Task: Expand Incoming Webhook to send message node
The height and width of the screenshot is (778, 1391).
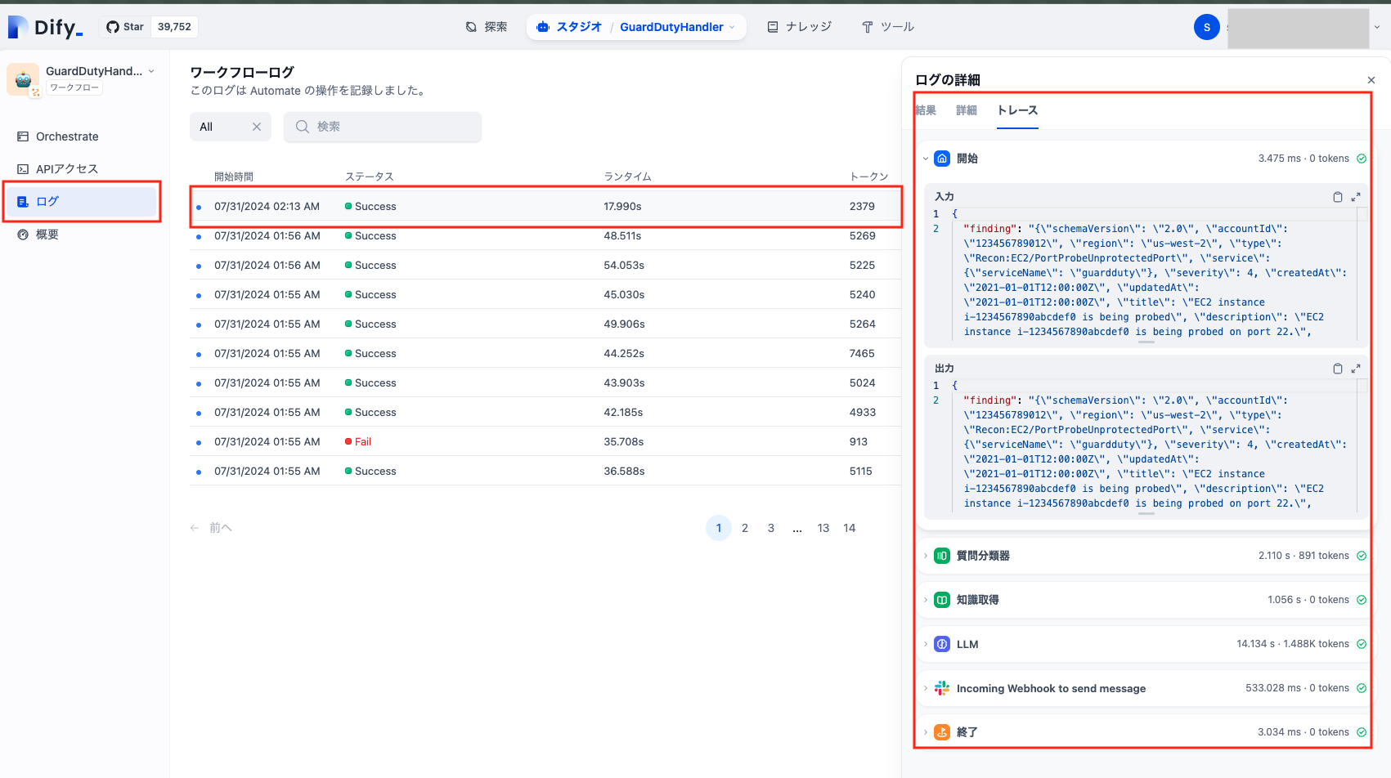Action: 926,688
